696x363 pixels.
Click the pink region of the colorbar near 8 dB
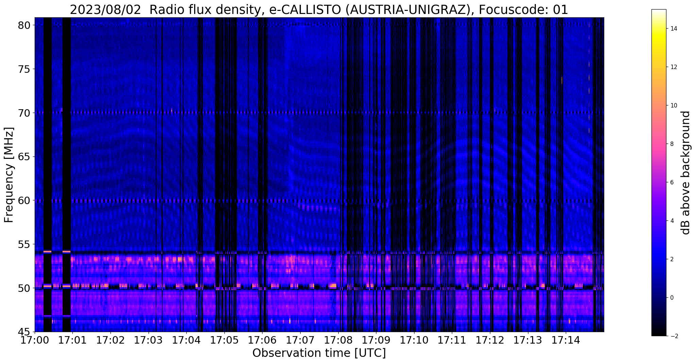[x=659, y=144]
